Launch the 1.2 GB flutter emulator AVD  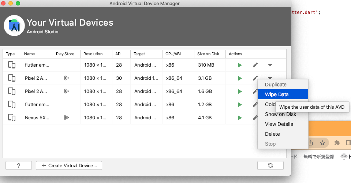(x=240, y=105)
